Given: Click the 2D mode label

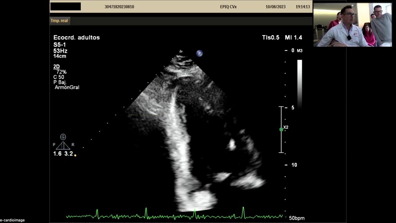Looking at the screenshot, I should pyautogui.click(x=57, y=67).
